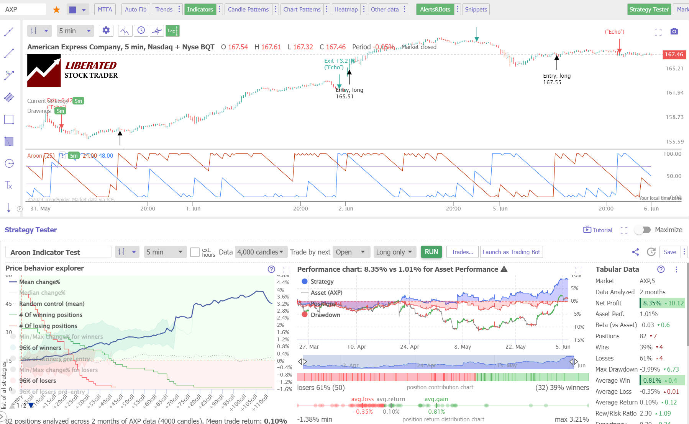Click the RUN button
The image size is (689, 424).
431,252
